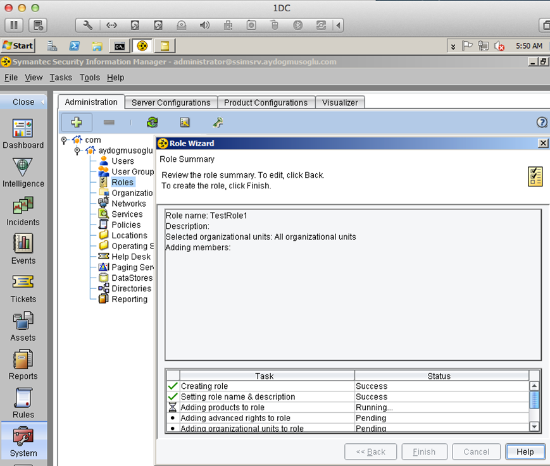Screen dimensions: 550x466
Task: Click the Help button in Role Wizard
Action: [525, 452]
